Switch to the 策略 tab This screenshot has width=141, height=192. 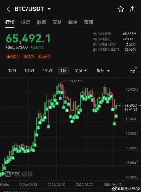point(89,22)
